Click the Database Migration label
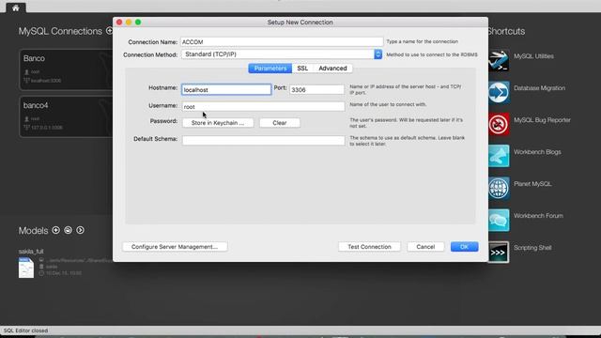Image resolution: width=601 pixels, height=338 pixels. tap(539, 88)
